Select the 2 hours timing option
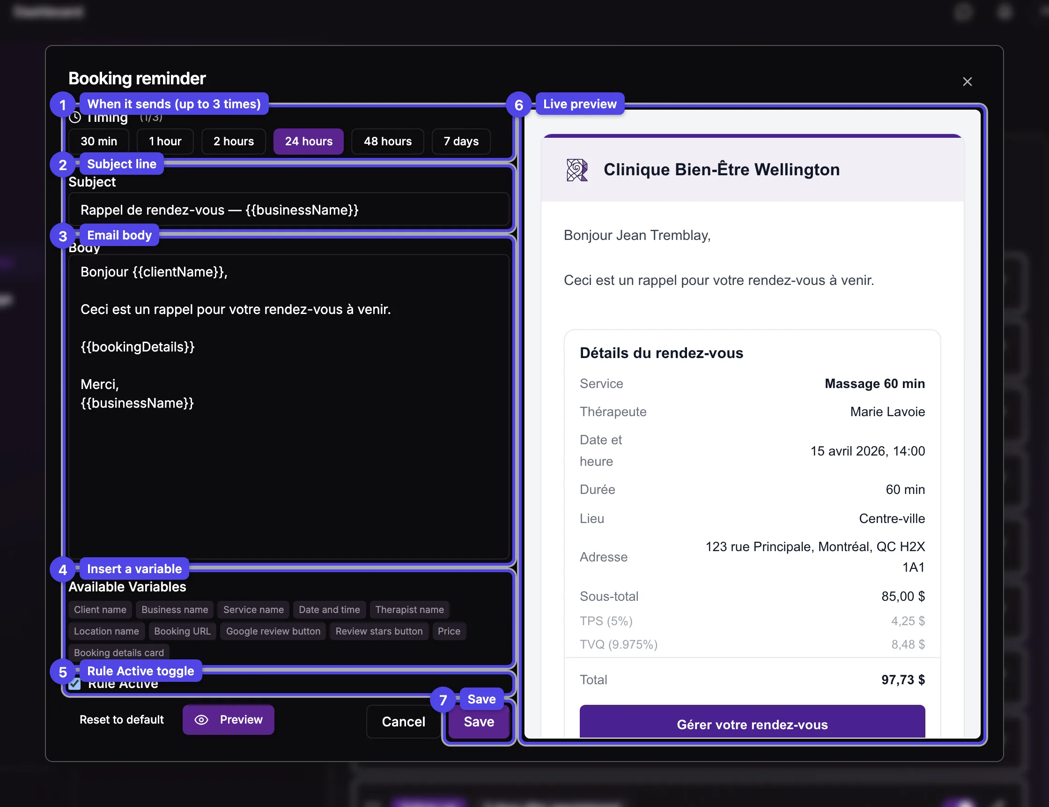The width and height of the screenshot is (1049, 807). (x=234, y=141)
